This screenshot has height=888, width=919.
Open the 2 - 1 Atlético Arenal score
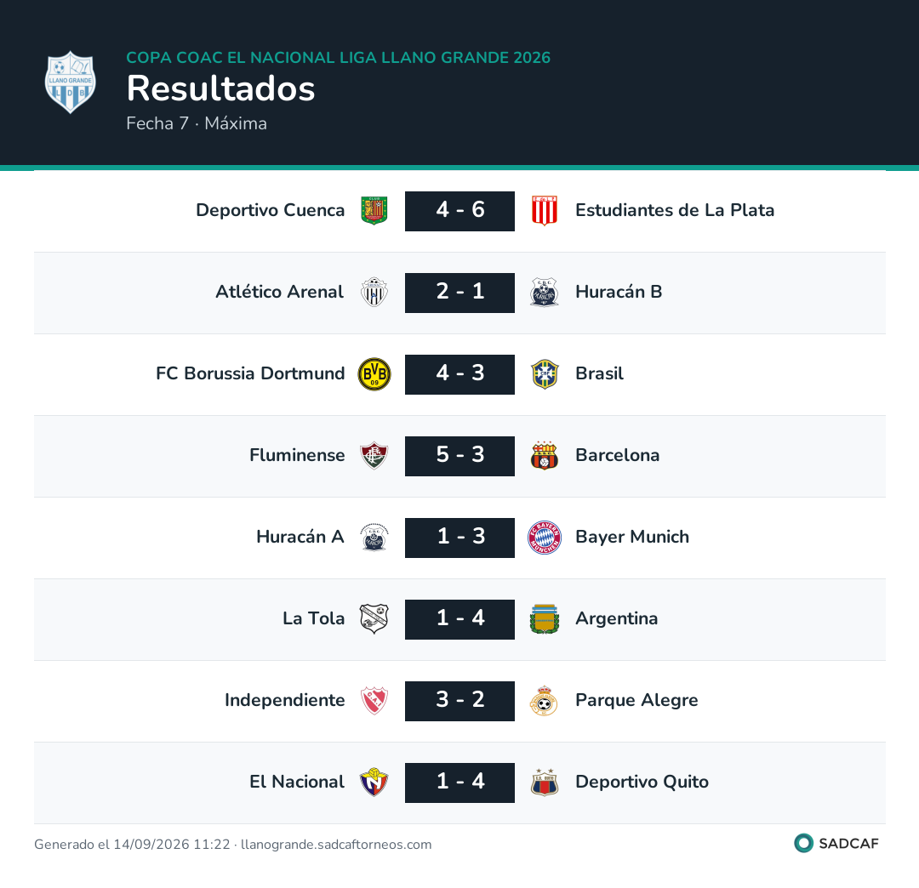(x=459, y=293)
